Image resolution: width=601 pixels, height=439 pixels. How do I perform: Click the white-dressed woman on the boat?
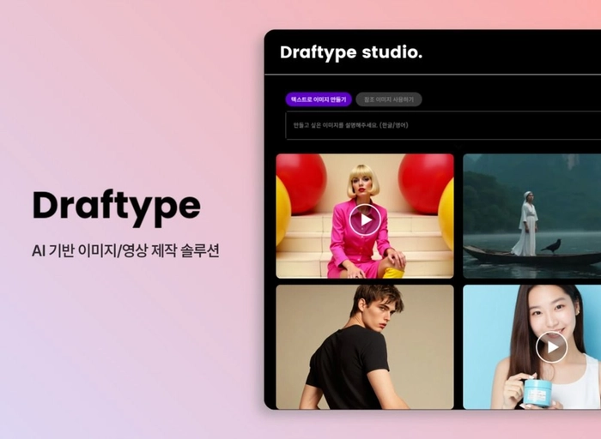coord(525,223)
